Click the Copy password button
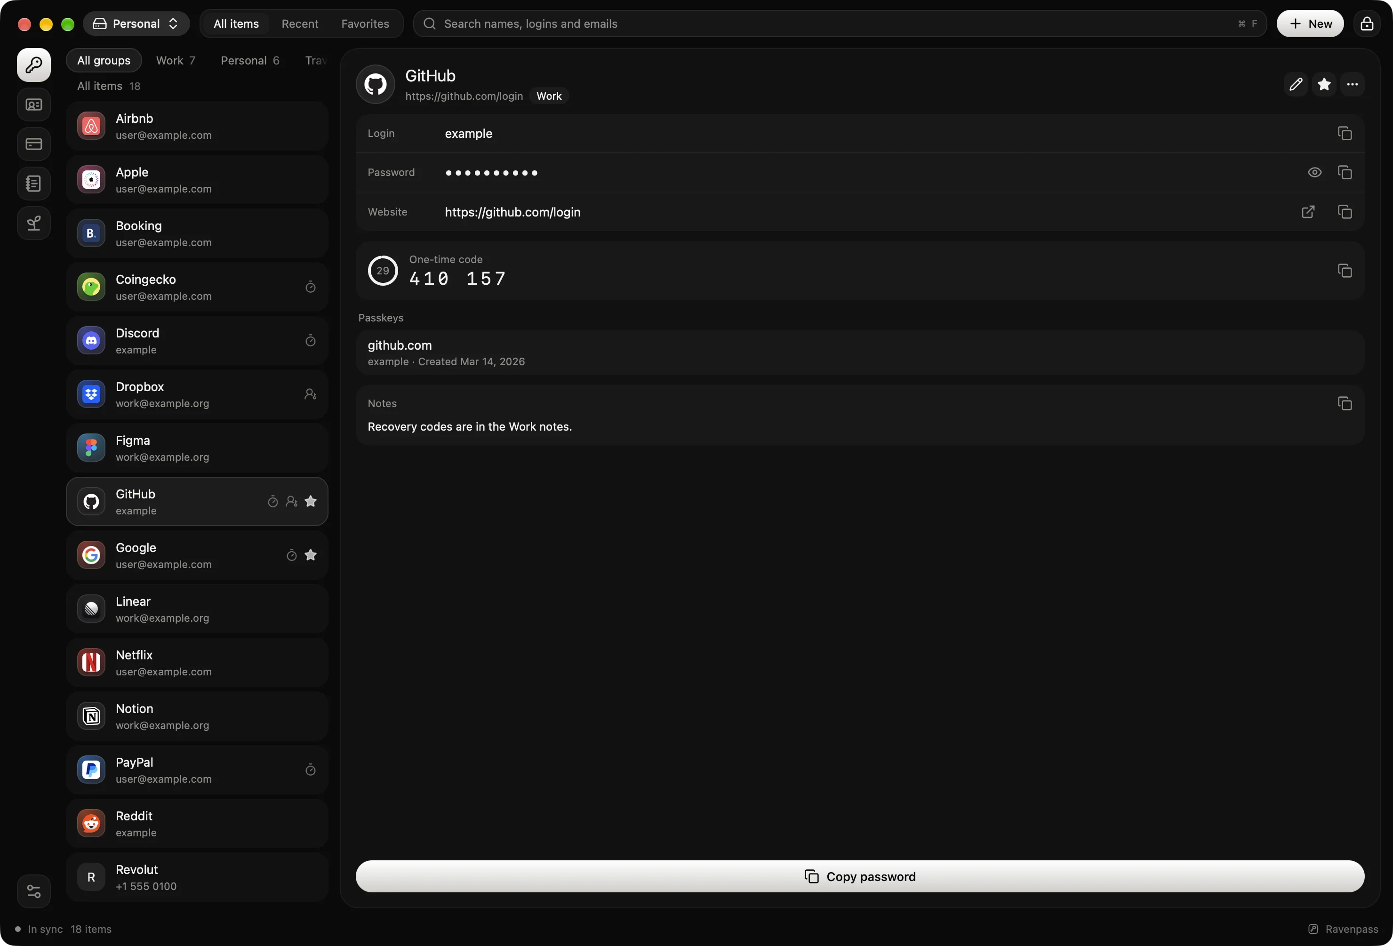 pyautogui.click(x=859, y=876)
